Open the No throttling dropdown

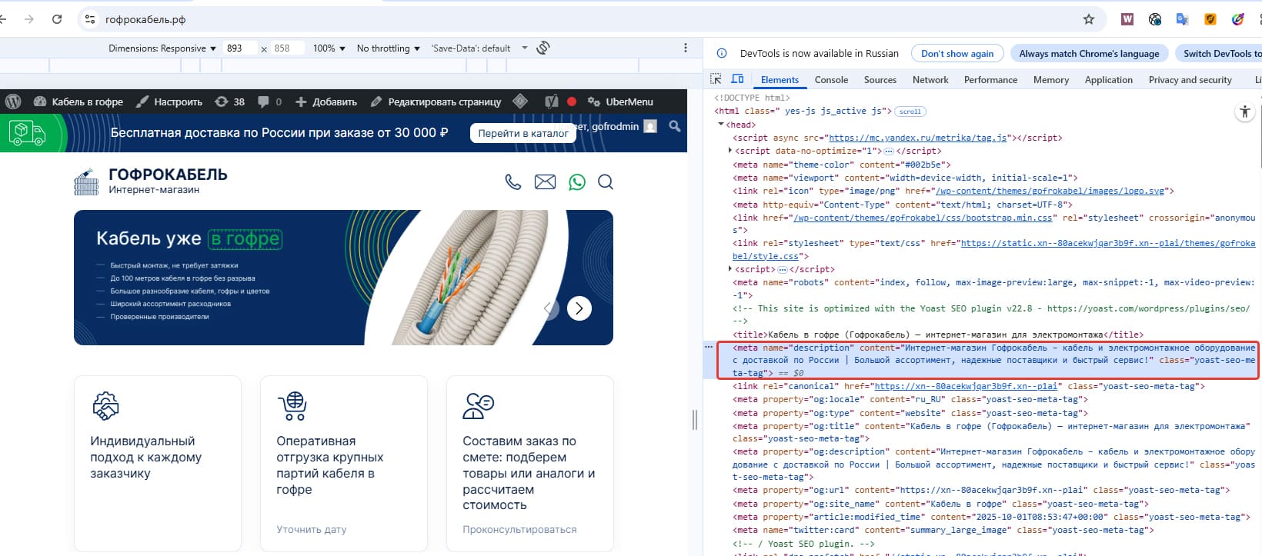(388, 48)
